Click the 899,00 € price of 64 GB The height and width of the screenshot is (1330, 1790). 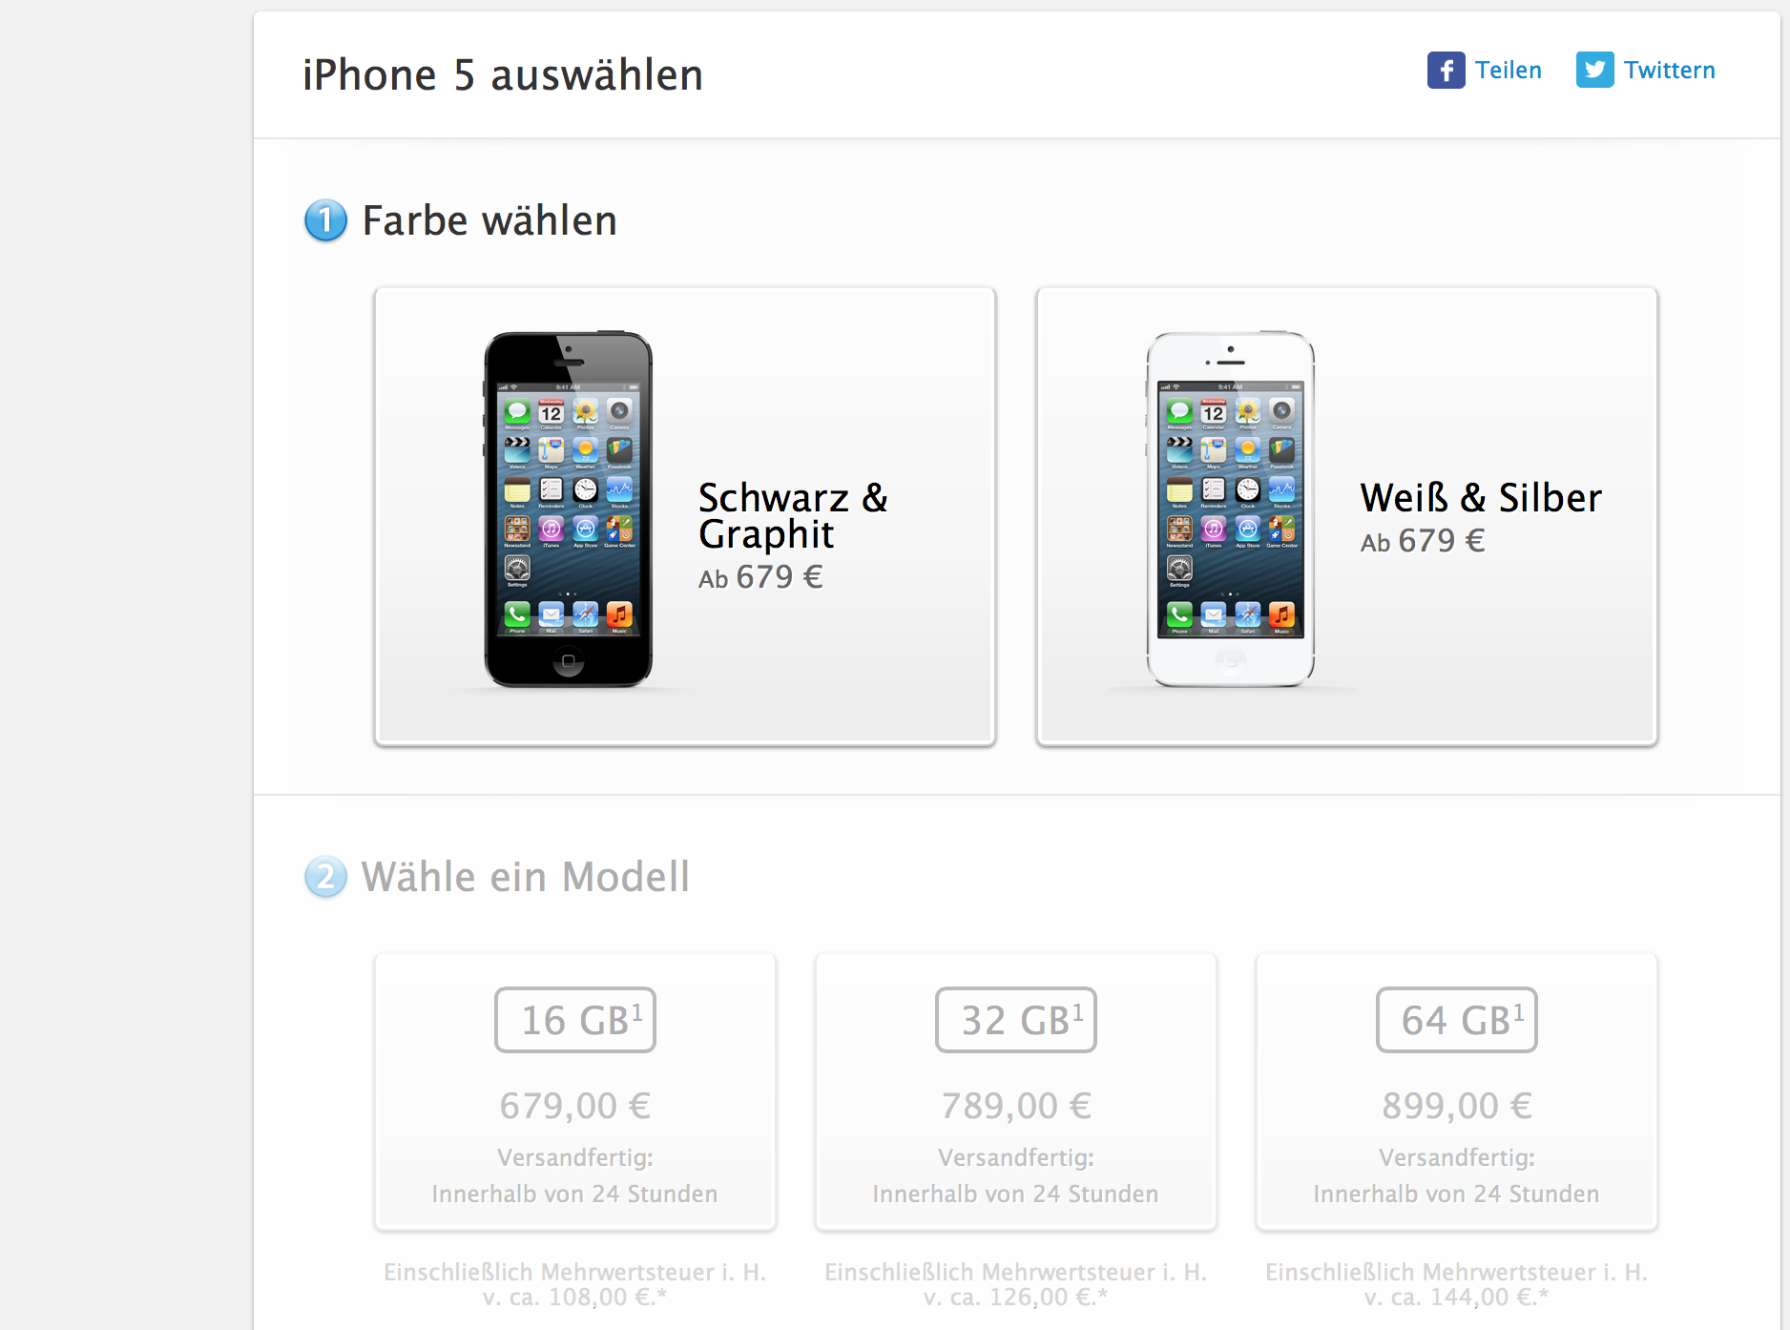1457,1106
